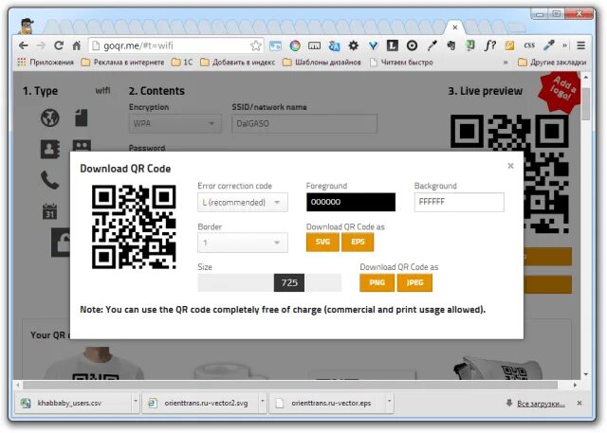
Task: Go to the browser Home page
Action: pyautogui.click(x=77, y=45)
